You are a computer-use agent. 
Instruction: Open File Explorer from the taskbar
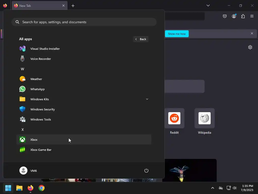tap(19, 188)
